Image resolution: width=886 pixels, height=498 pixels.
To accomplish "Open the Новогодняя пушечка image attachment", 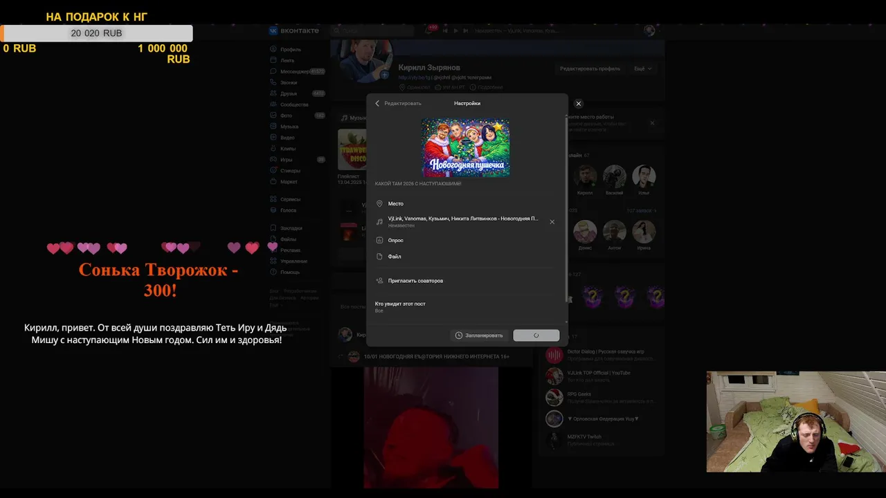I will coord(466,147).
